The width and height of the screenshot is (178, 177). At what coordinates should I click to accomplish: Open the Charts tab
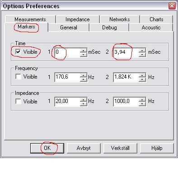point(156,19)
